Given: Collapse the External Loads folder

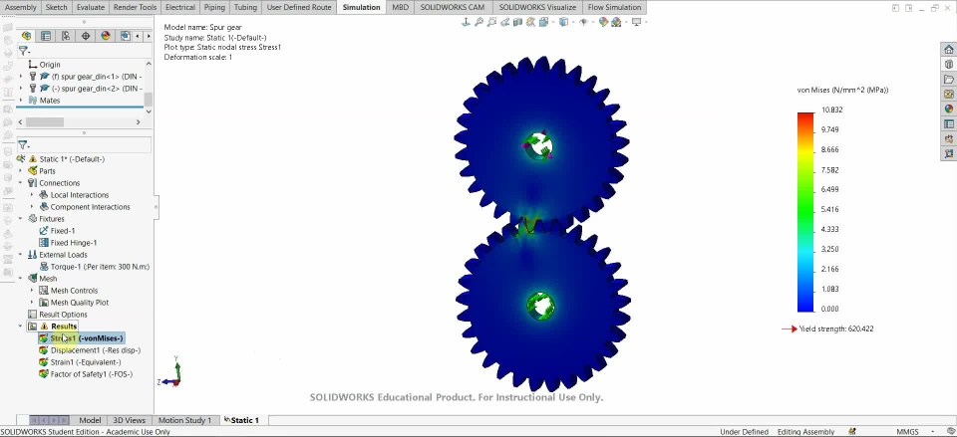Looking at the screenshot, I should tap(20, 255).
